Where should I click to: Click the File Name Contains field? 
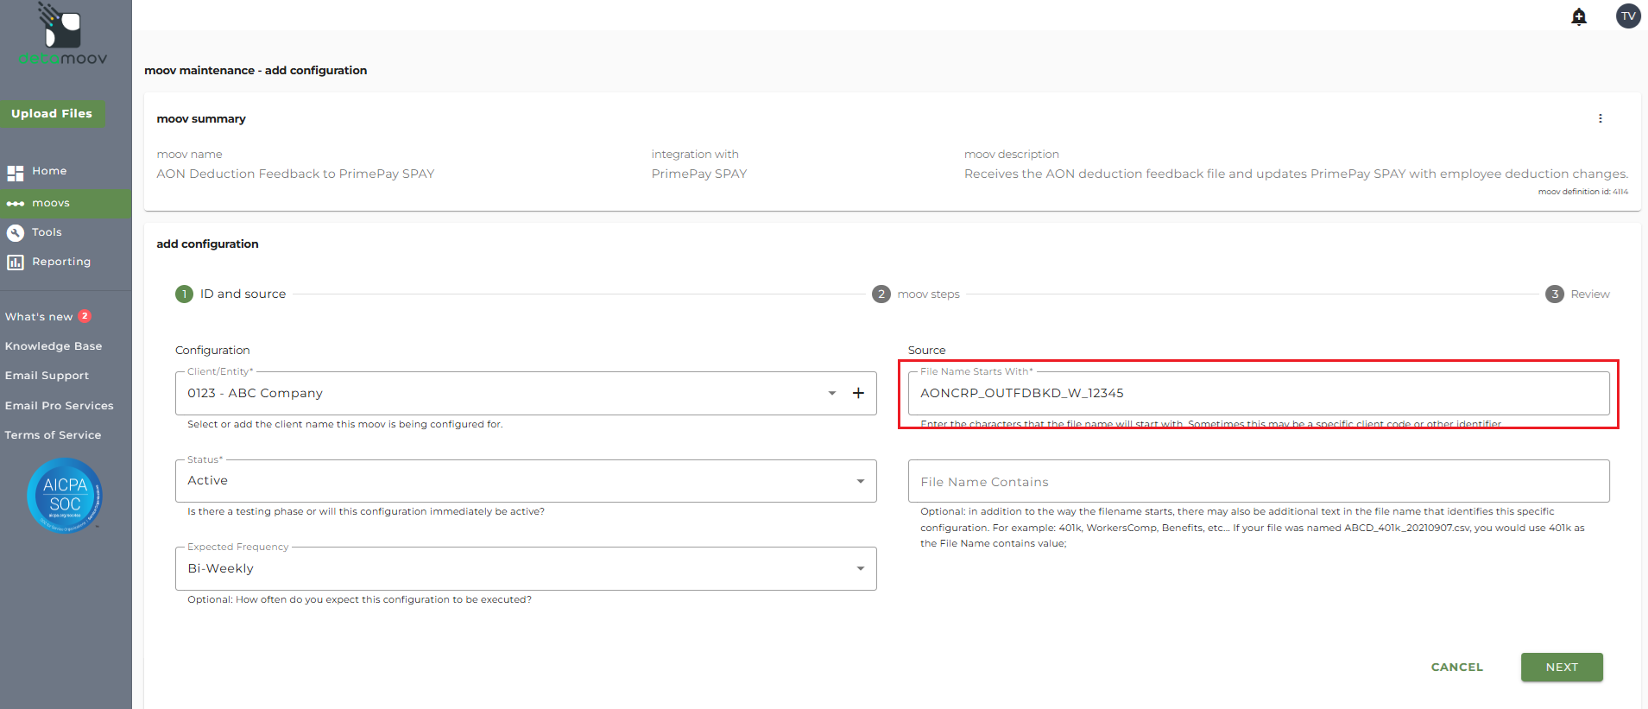(x=1258, y=482)
